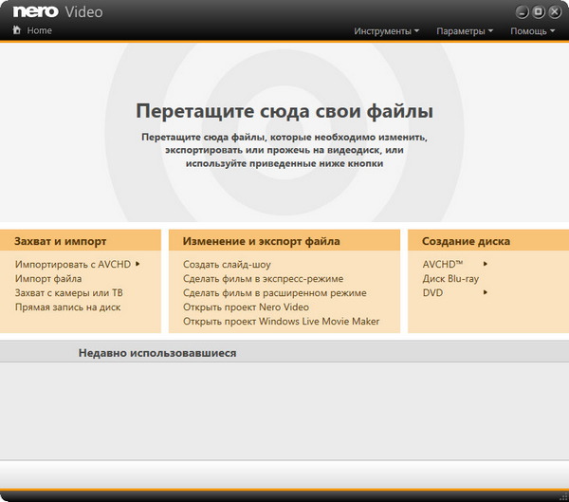Click the Недавно использовавшиеся heading
This screenshot has height=502, width=569.
[157, 353]
